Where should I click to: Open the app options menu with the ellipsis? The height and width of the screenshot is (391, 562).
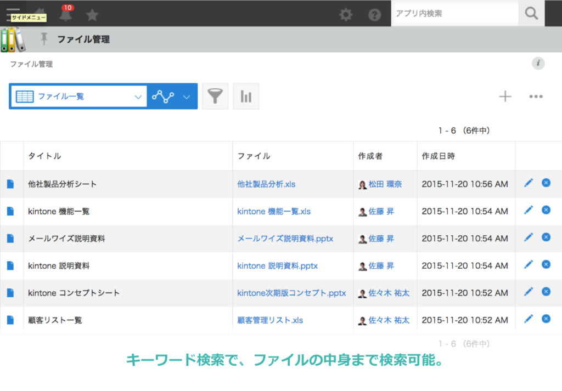point(535,96)
